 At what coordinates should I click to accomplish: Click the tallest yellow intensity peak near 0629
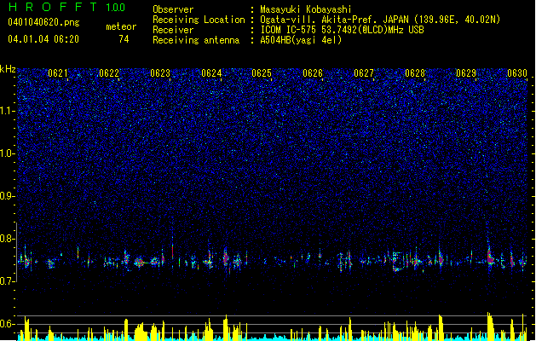click(490, 327)
